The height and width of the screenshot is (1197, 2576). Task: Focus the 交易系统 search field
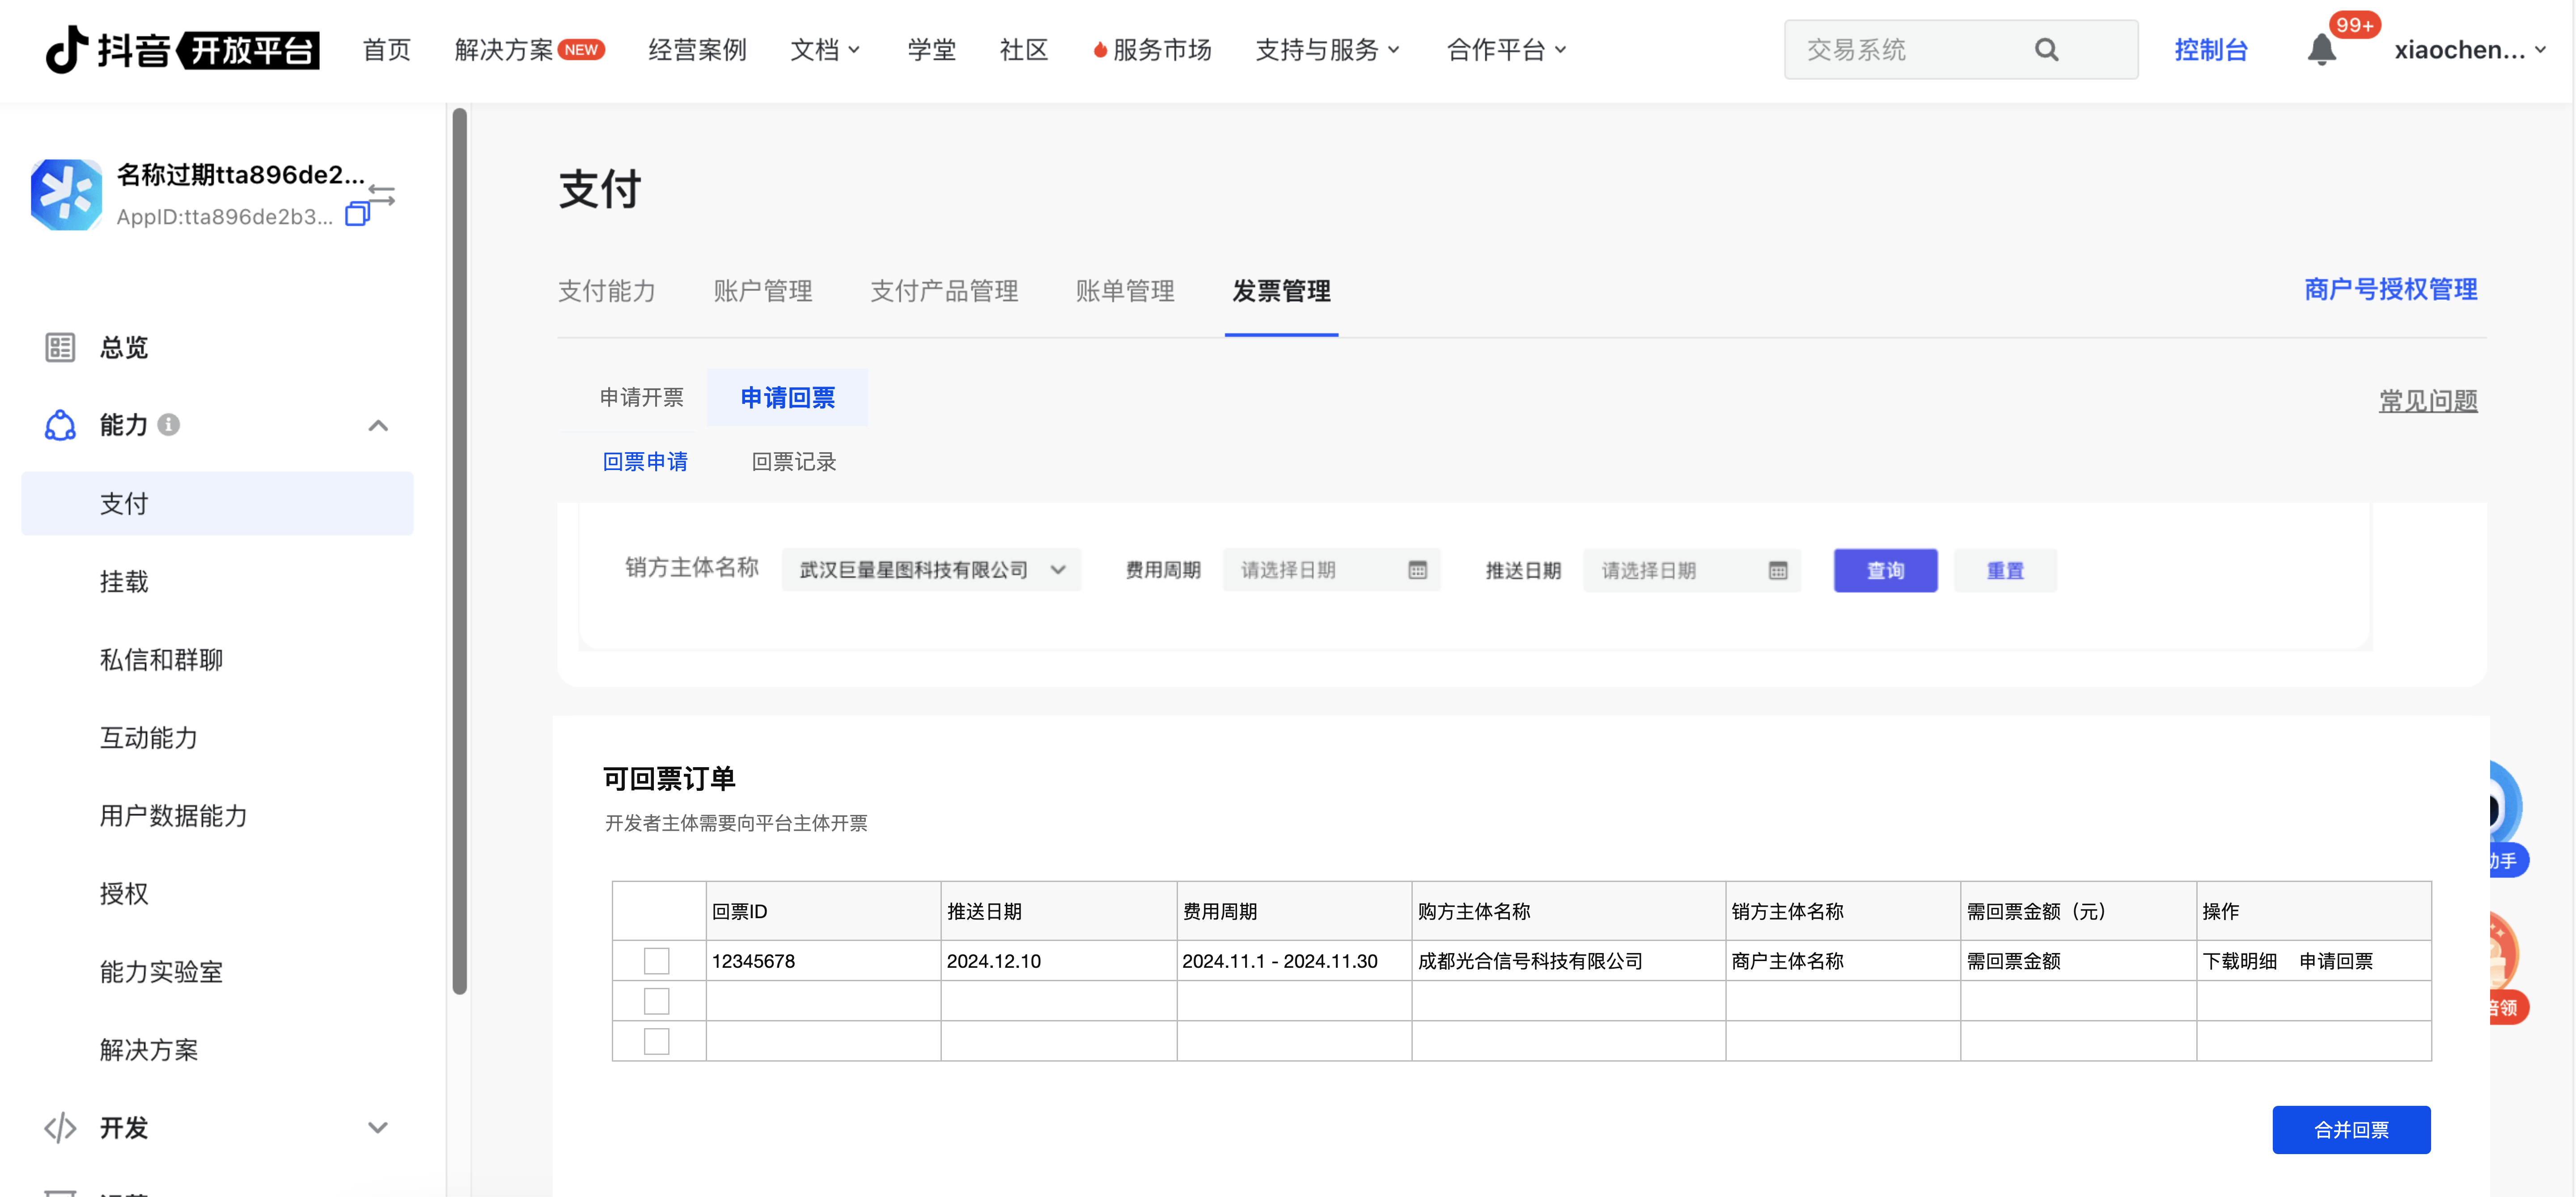pyautogui.click(x=1960, y=49)
